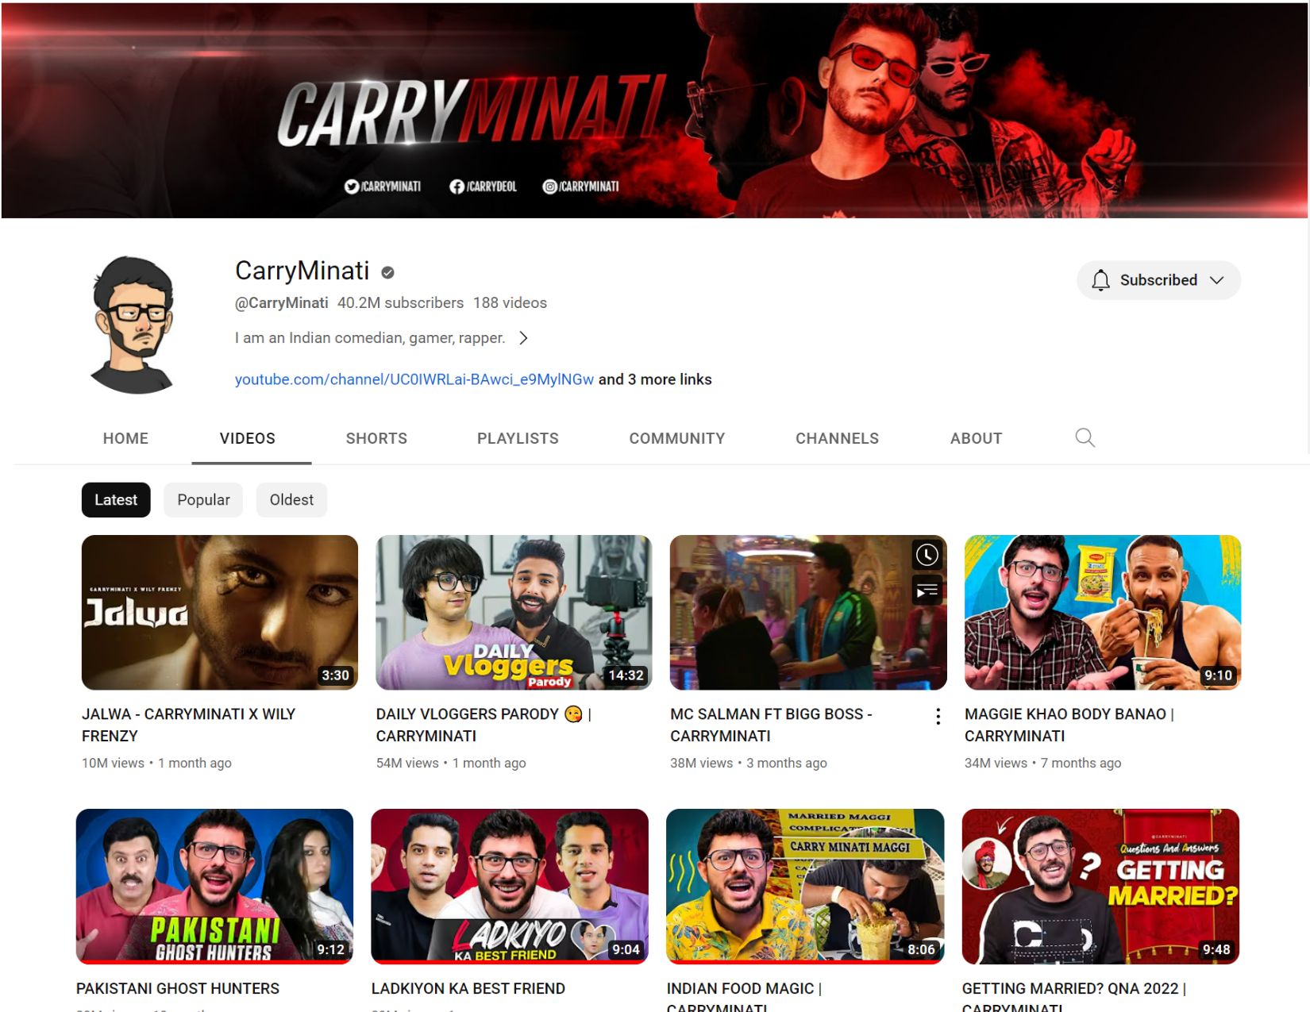Open MAGGIE KHAO BODY BANAO title

[x=1069, y=725]
